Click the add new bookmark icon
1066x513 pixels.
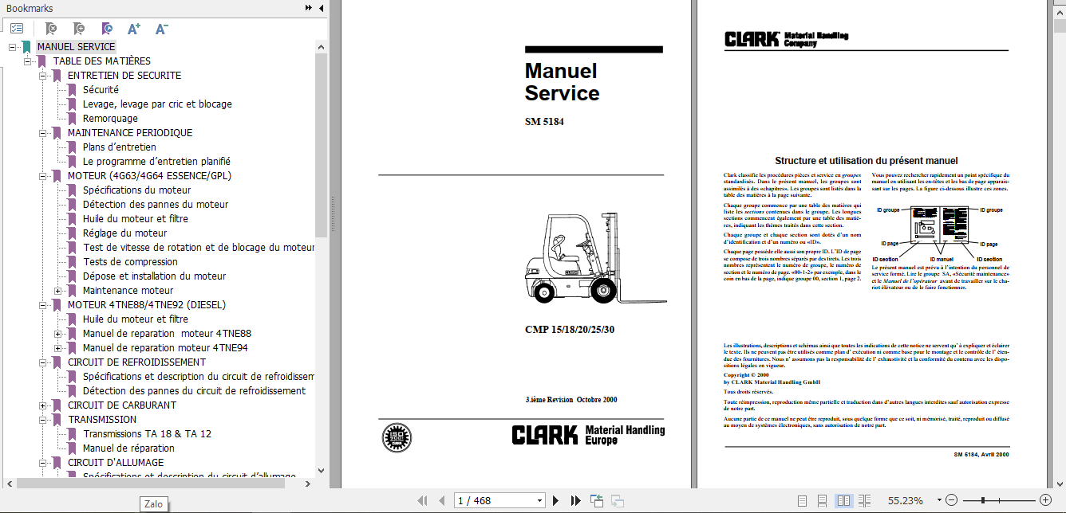pyautogui.click(x=78, y=29)
